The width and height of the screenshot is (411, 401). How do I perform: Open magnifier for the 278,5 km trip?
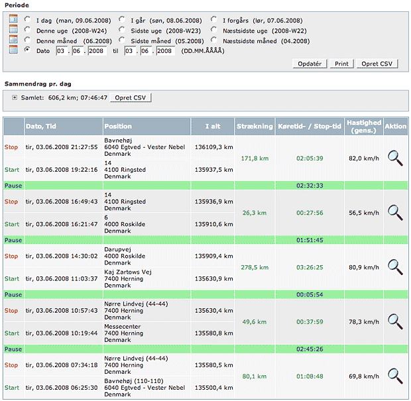tap(395, 267)
